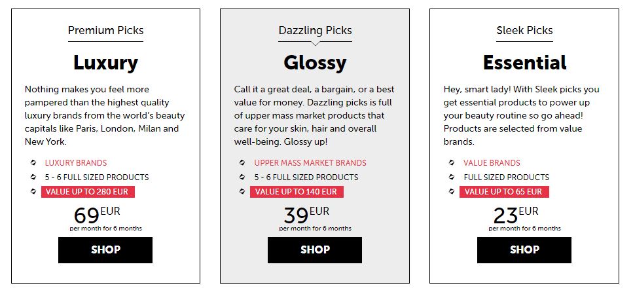Click the lips icon beside UPPER MASS MARKET BRANDS
Viewport: 633px width, 296px height.
[x=242, y=163]
